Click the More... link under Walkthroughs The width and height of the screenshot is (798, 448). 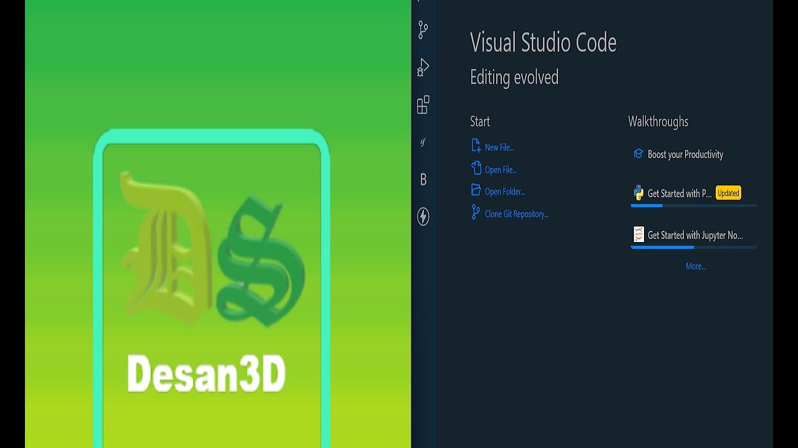coord(696,266)
